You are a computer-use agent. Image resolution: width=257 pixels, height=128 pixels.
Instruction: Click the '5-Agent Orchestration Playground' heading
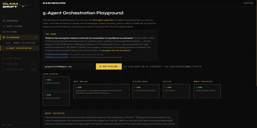point(83,13)
